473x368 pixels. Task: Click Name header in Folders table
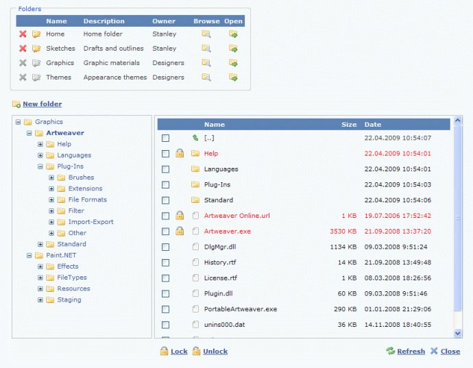coord(56,21)
